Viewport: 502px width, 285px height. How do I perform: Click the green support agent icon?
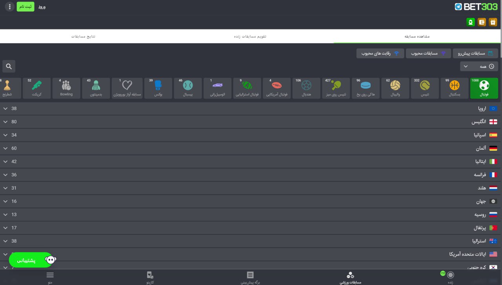[471, 22]
